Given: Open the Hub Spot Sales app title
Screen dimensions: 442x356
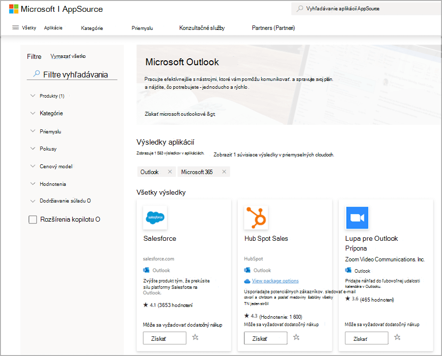Looking at the screenshot, I should 266,238.
